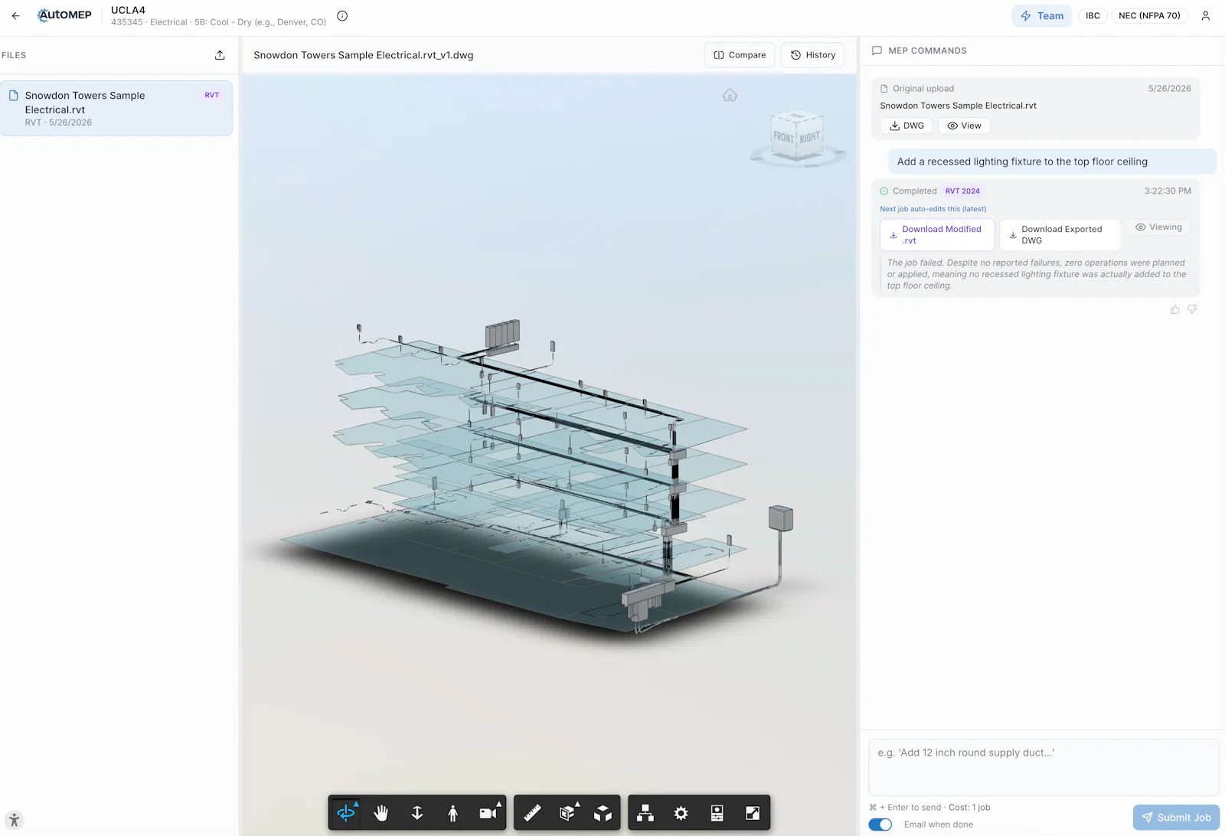The image size is (1225, 836).
Task: Give thumbs down feedback on the job
Action: point(1192,309)
